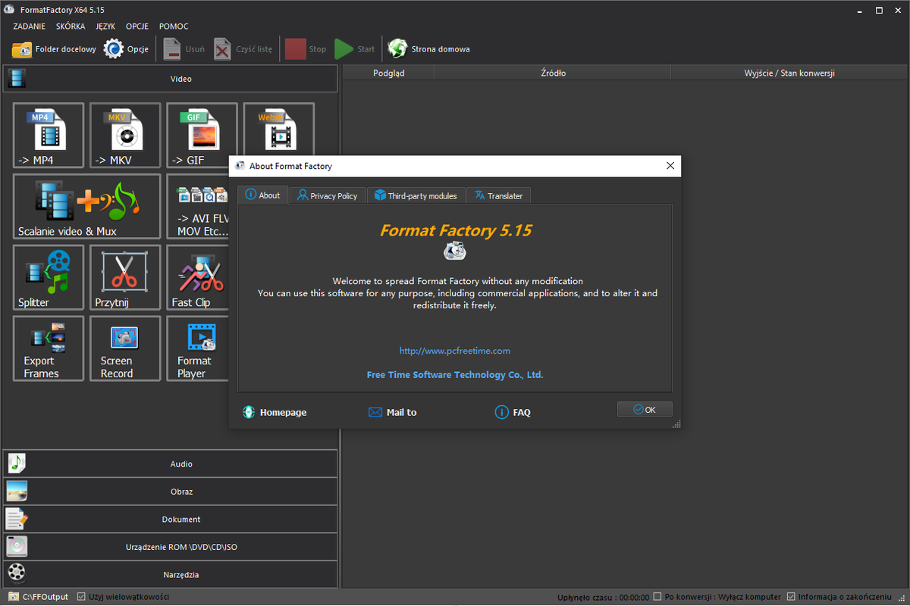This screenshot has height=606, width=910.
Task: Open Strona domowa from the toolbar
Action: [428, 49]
